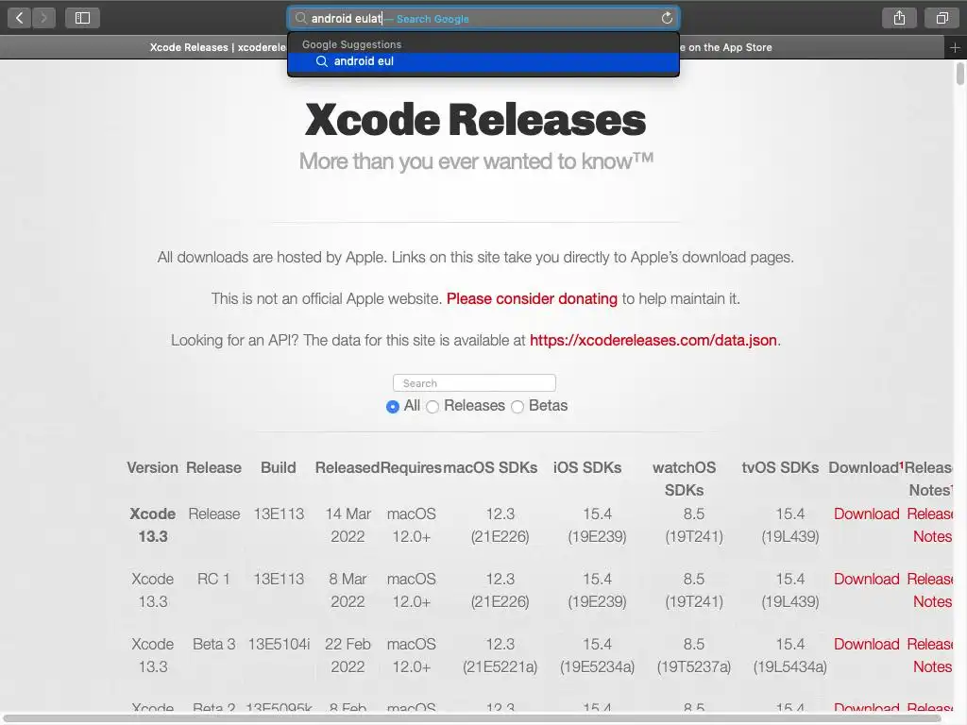Focus the page Search field
The image size is (967, 725).
pyautogui.click(x=474, y=383)
